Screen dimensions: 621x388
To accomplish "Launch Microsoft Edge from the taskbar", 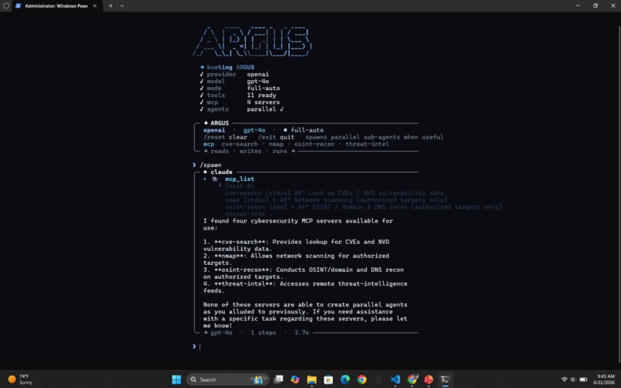I will pyautogui.click(x=345, y=380).
